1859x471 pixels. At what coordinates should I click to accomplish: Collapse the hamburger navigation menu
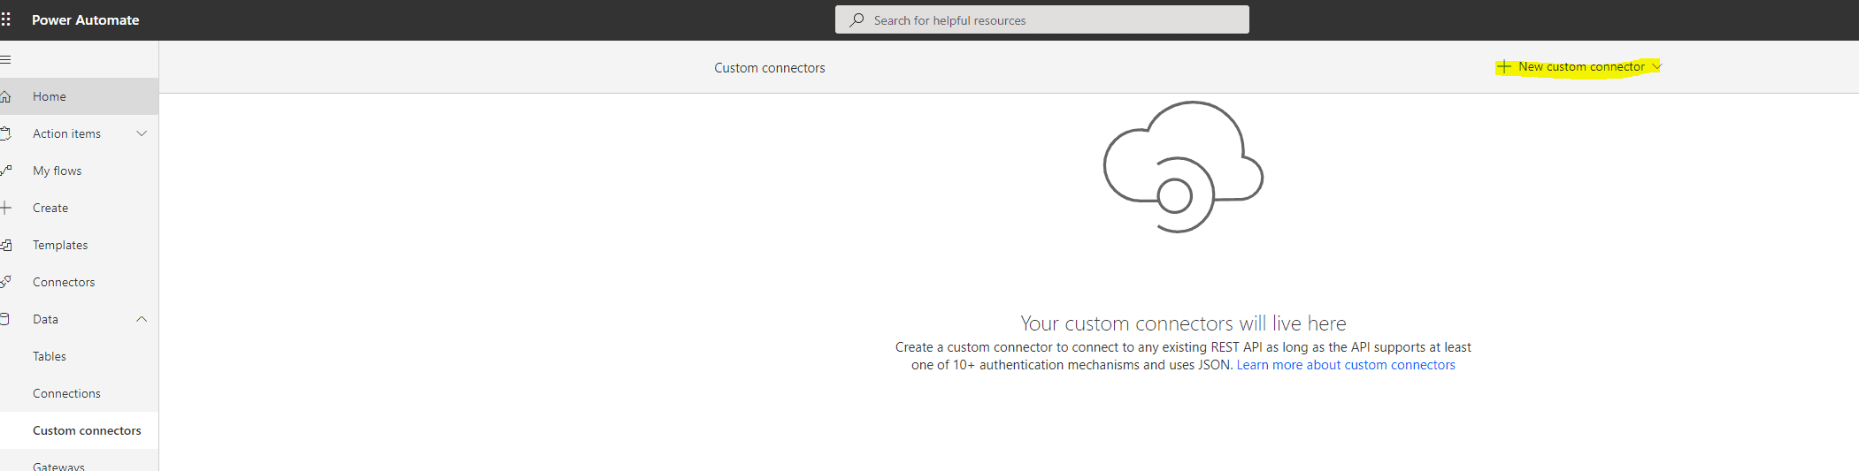[x=6, y=60]
